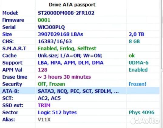Select APM value 128

42,70
